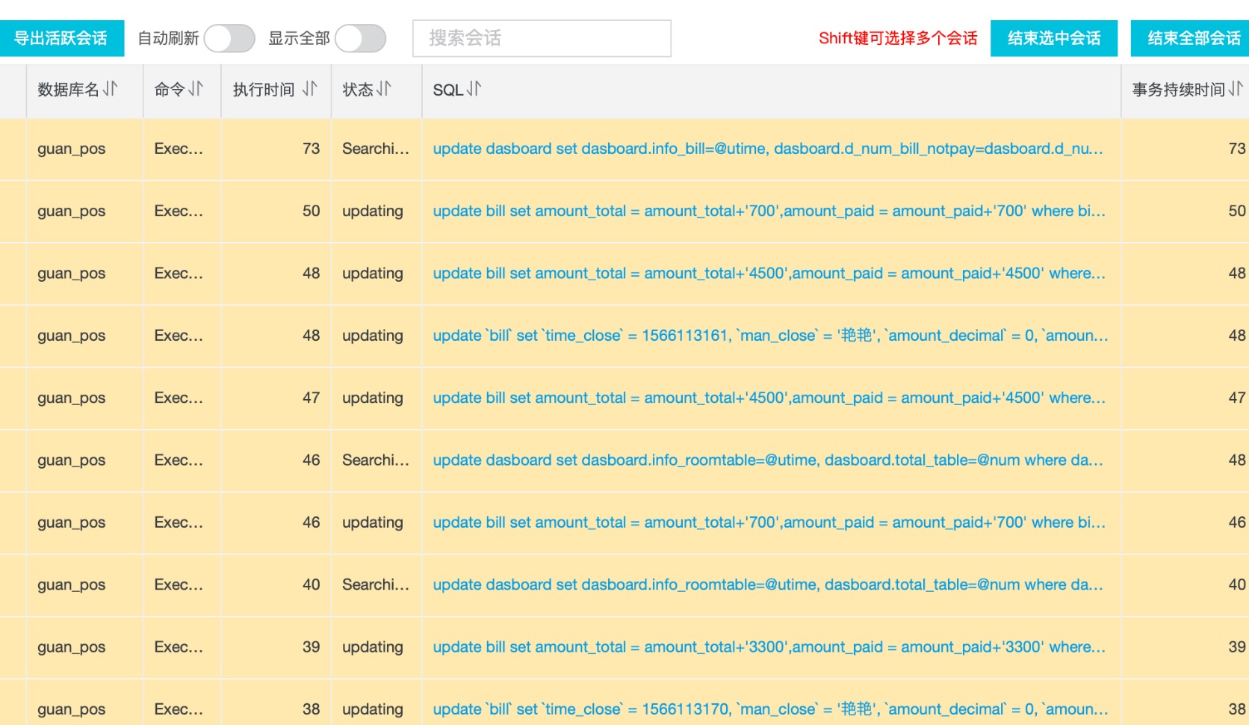Open SQL link with time_close 1566113170

point(769,709)
